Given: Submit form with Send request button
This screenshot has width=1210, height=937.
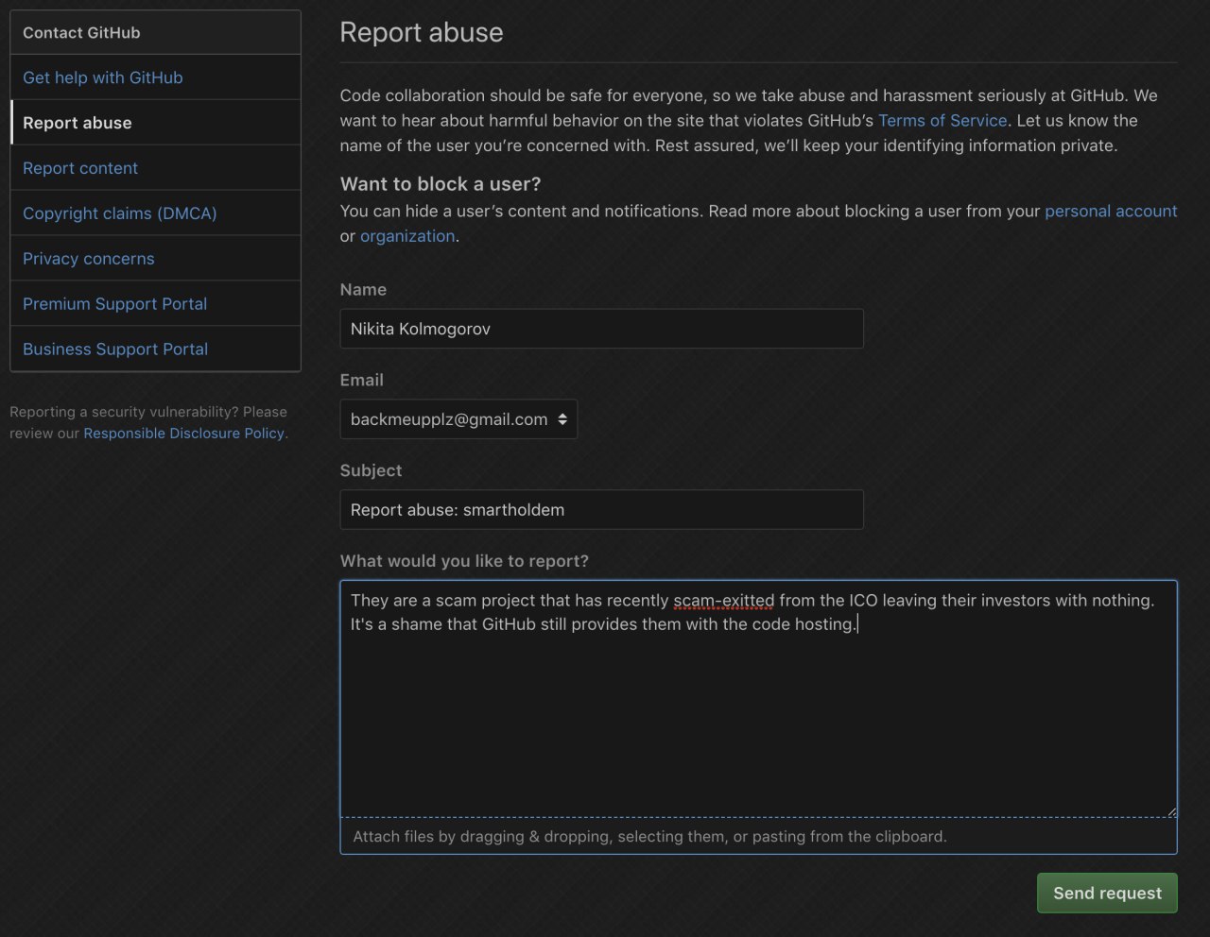Looking at the screenshot, I should pos(1107,893).
